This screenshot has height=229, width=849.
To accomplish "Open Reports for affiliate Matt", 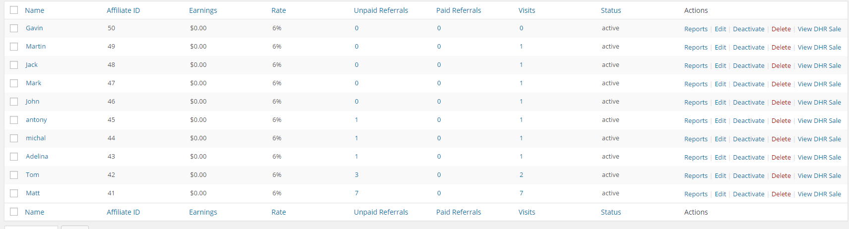I will tap(696, 194).
